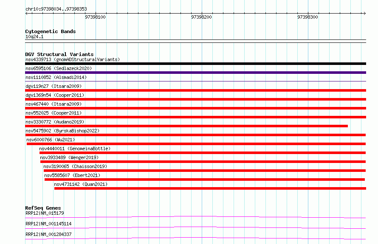Click the left arrow of the ruler
378x244 pixels.
[26, 14]
